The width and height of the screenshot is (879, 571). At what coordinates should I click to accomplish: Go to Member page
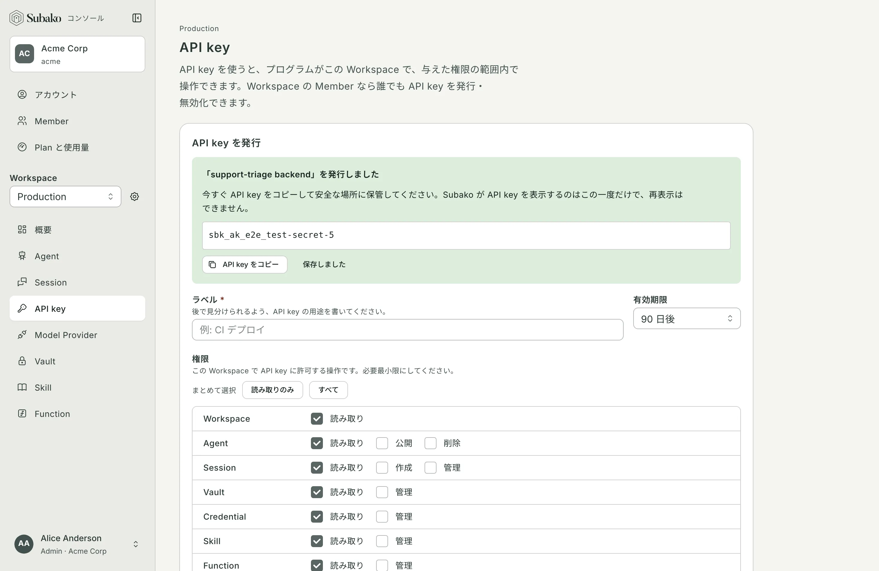pyautogui.click(x=77, y=121)
